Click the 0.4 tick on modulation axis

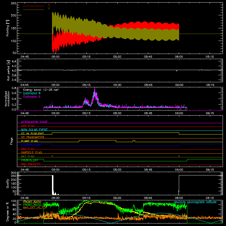pyautogui.click(x=14, y=99)
